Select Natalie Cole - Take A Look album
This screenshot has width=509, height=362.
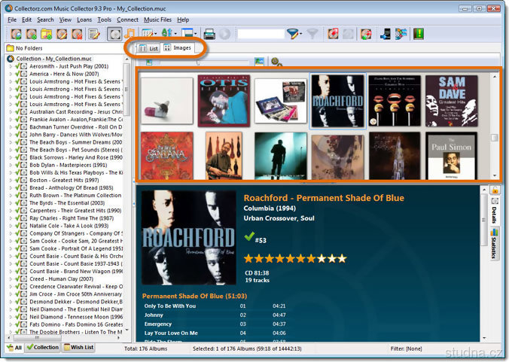click(x=69, y=226)
